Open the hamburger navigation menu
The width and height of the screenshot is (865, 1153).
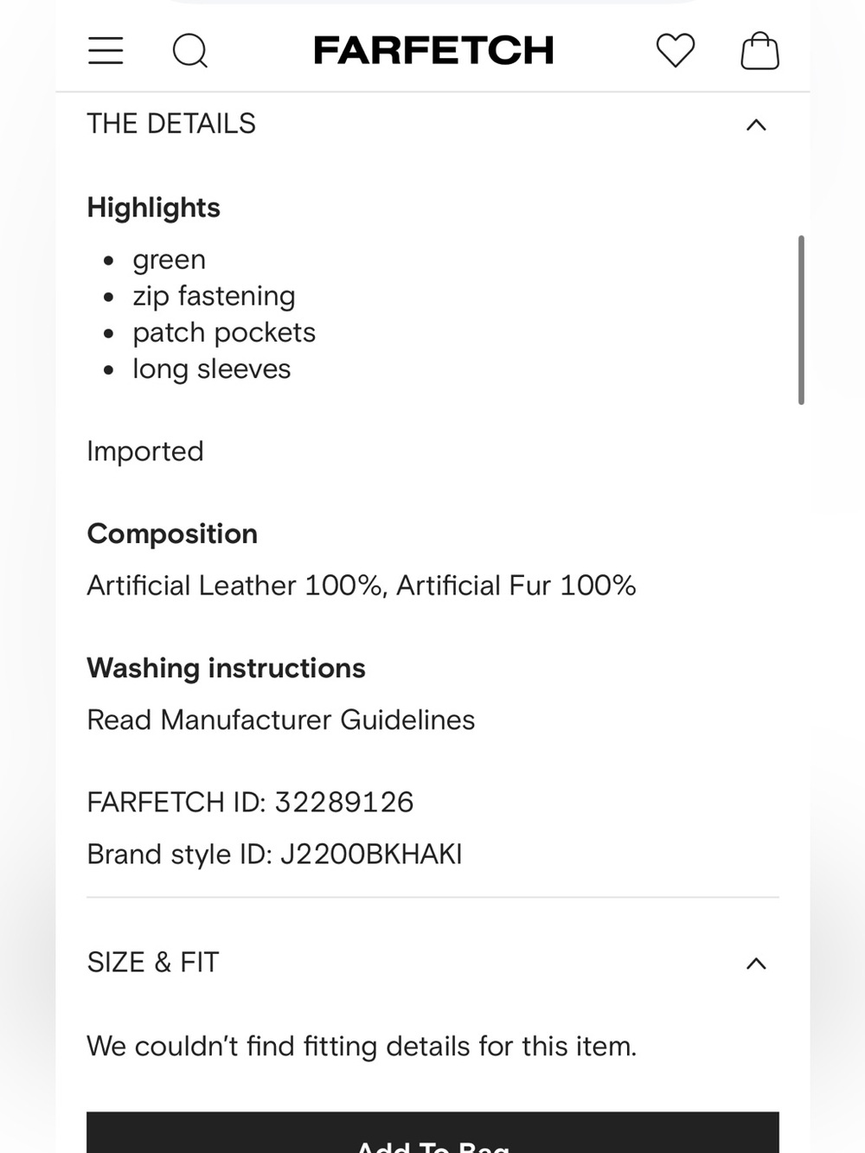[x=106, y=50]
